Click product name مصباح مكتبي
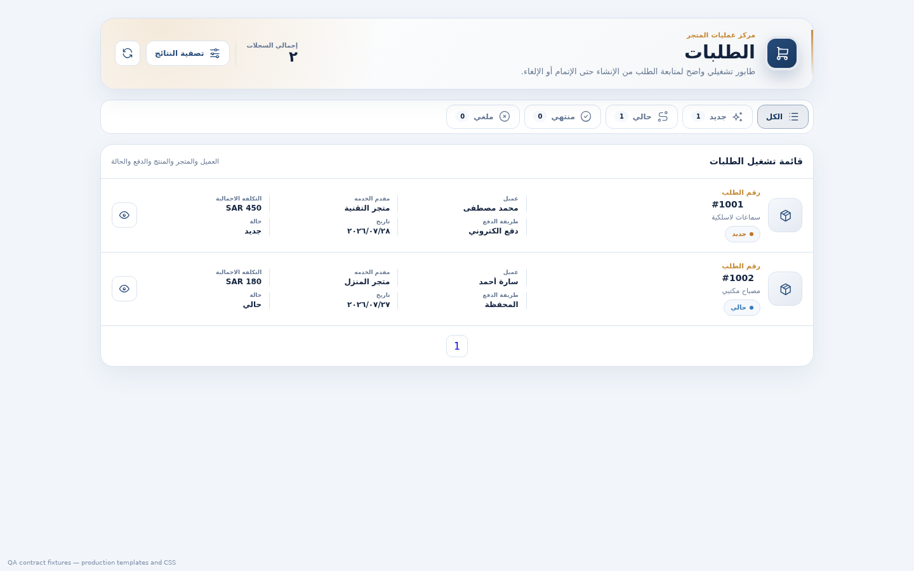Image resolution: width=914 pixels, height=571 pixels. (741, 291)
